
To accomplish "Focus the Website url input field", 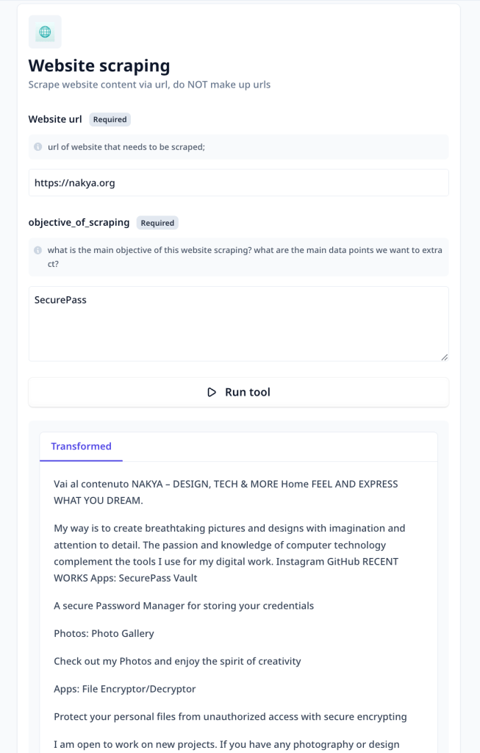I will pos(238,183).
